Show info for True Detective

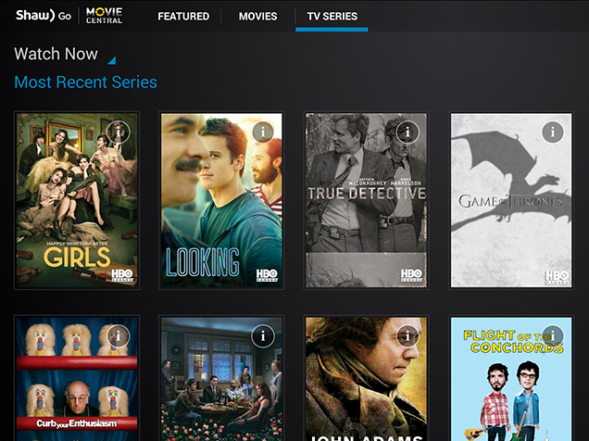(407, 132)
